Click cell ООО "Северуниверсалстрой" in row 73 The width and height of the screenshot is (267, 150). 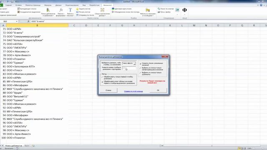37,36
